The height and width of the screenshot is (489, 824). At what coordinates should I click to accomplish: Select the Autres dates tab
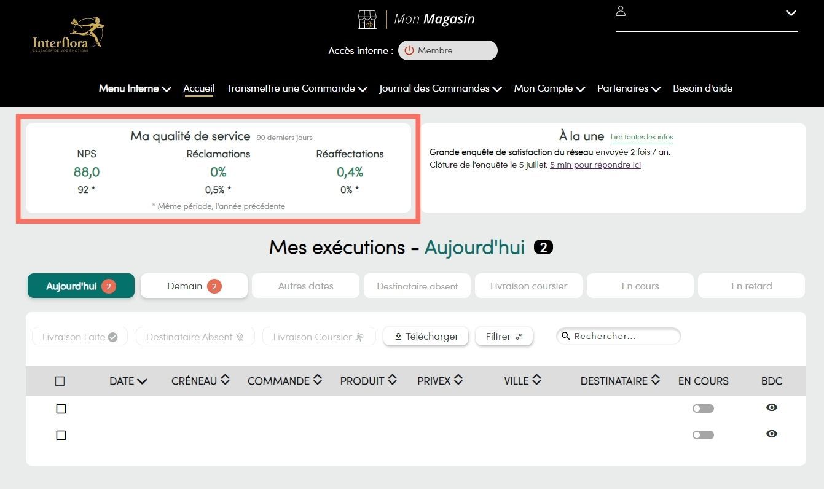click(x=305, y=286)
